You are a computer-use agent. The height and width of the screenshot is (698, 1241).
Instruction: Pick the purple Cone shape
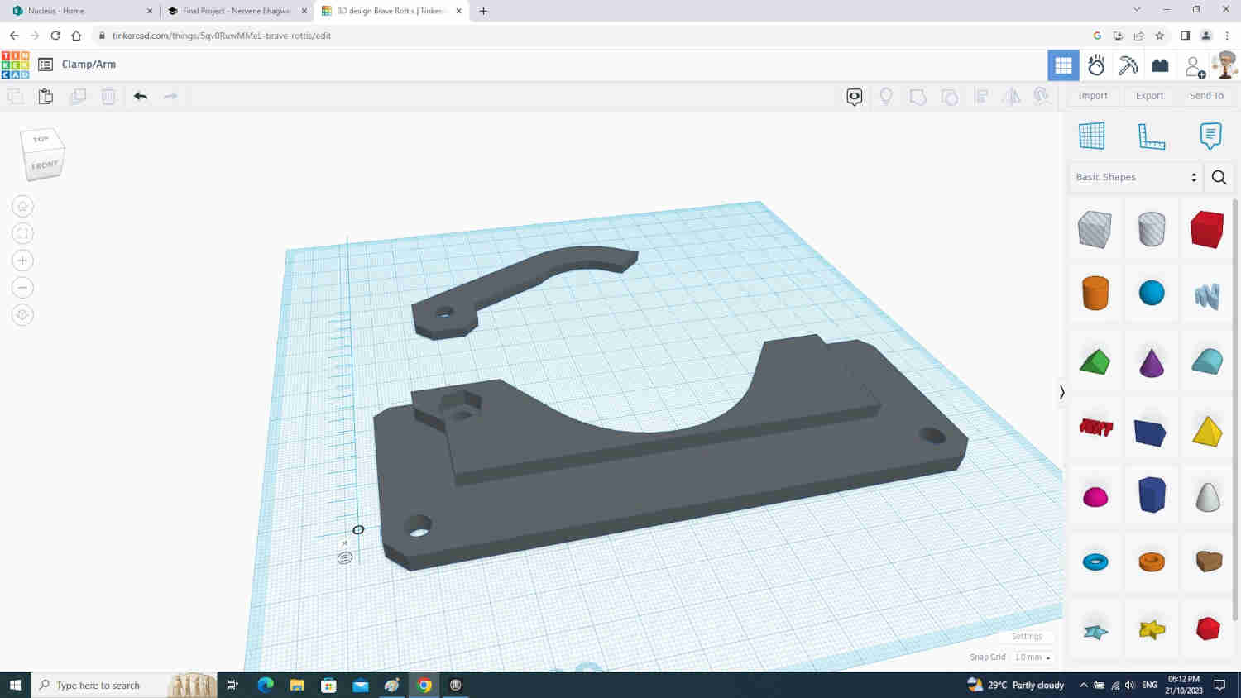point(1151,362)
